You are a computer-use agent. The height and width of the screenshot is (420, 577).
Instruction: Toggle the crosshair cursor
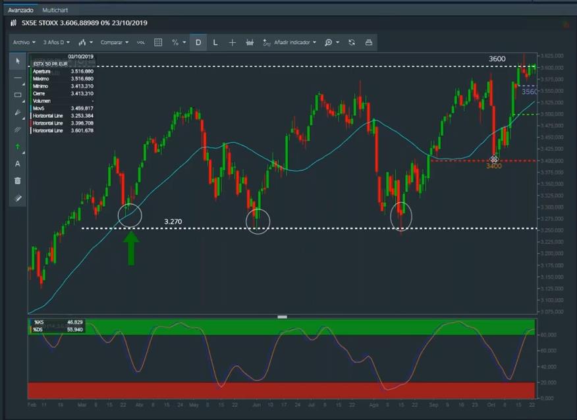tap(233, 42)
